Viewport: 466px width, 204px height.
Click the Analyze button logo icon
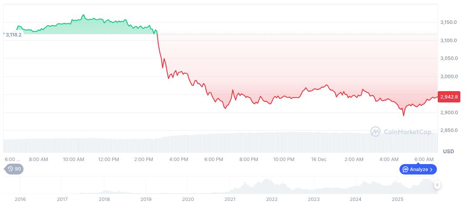(405, 169)
